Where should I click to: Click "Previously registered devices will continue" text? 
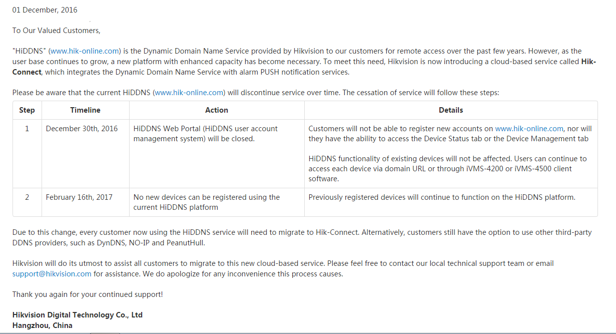pyautogui.click(x=442, y=197)
